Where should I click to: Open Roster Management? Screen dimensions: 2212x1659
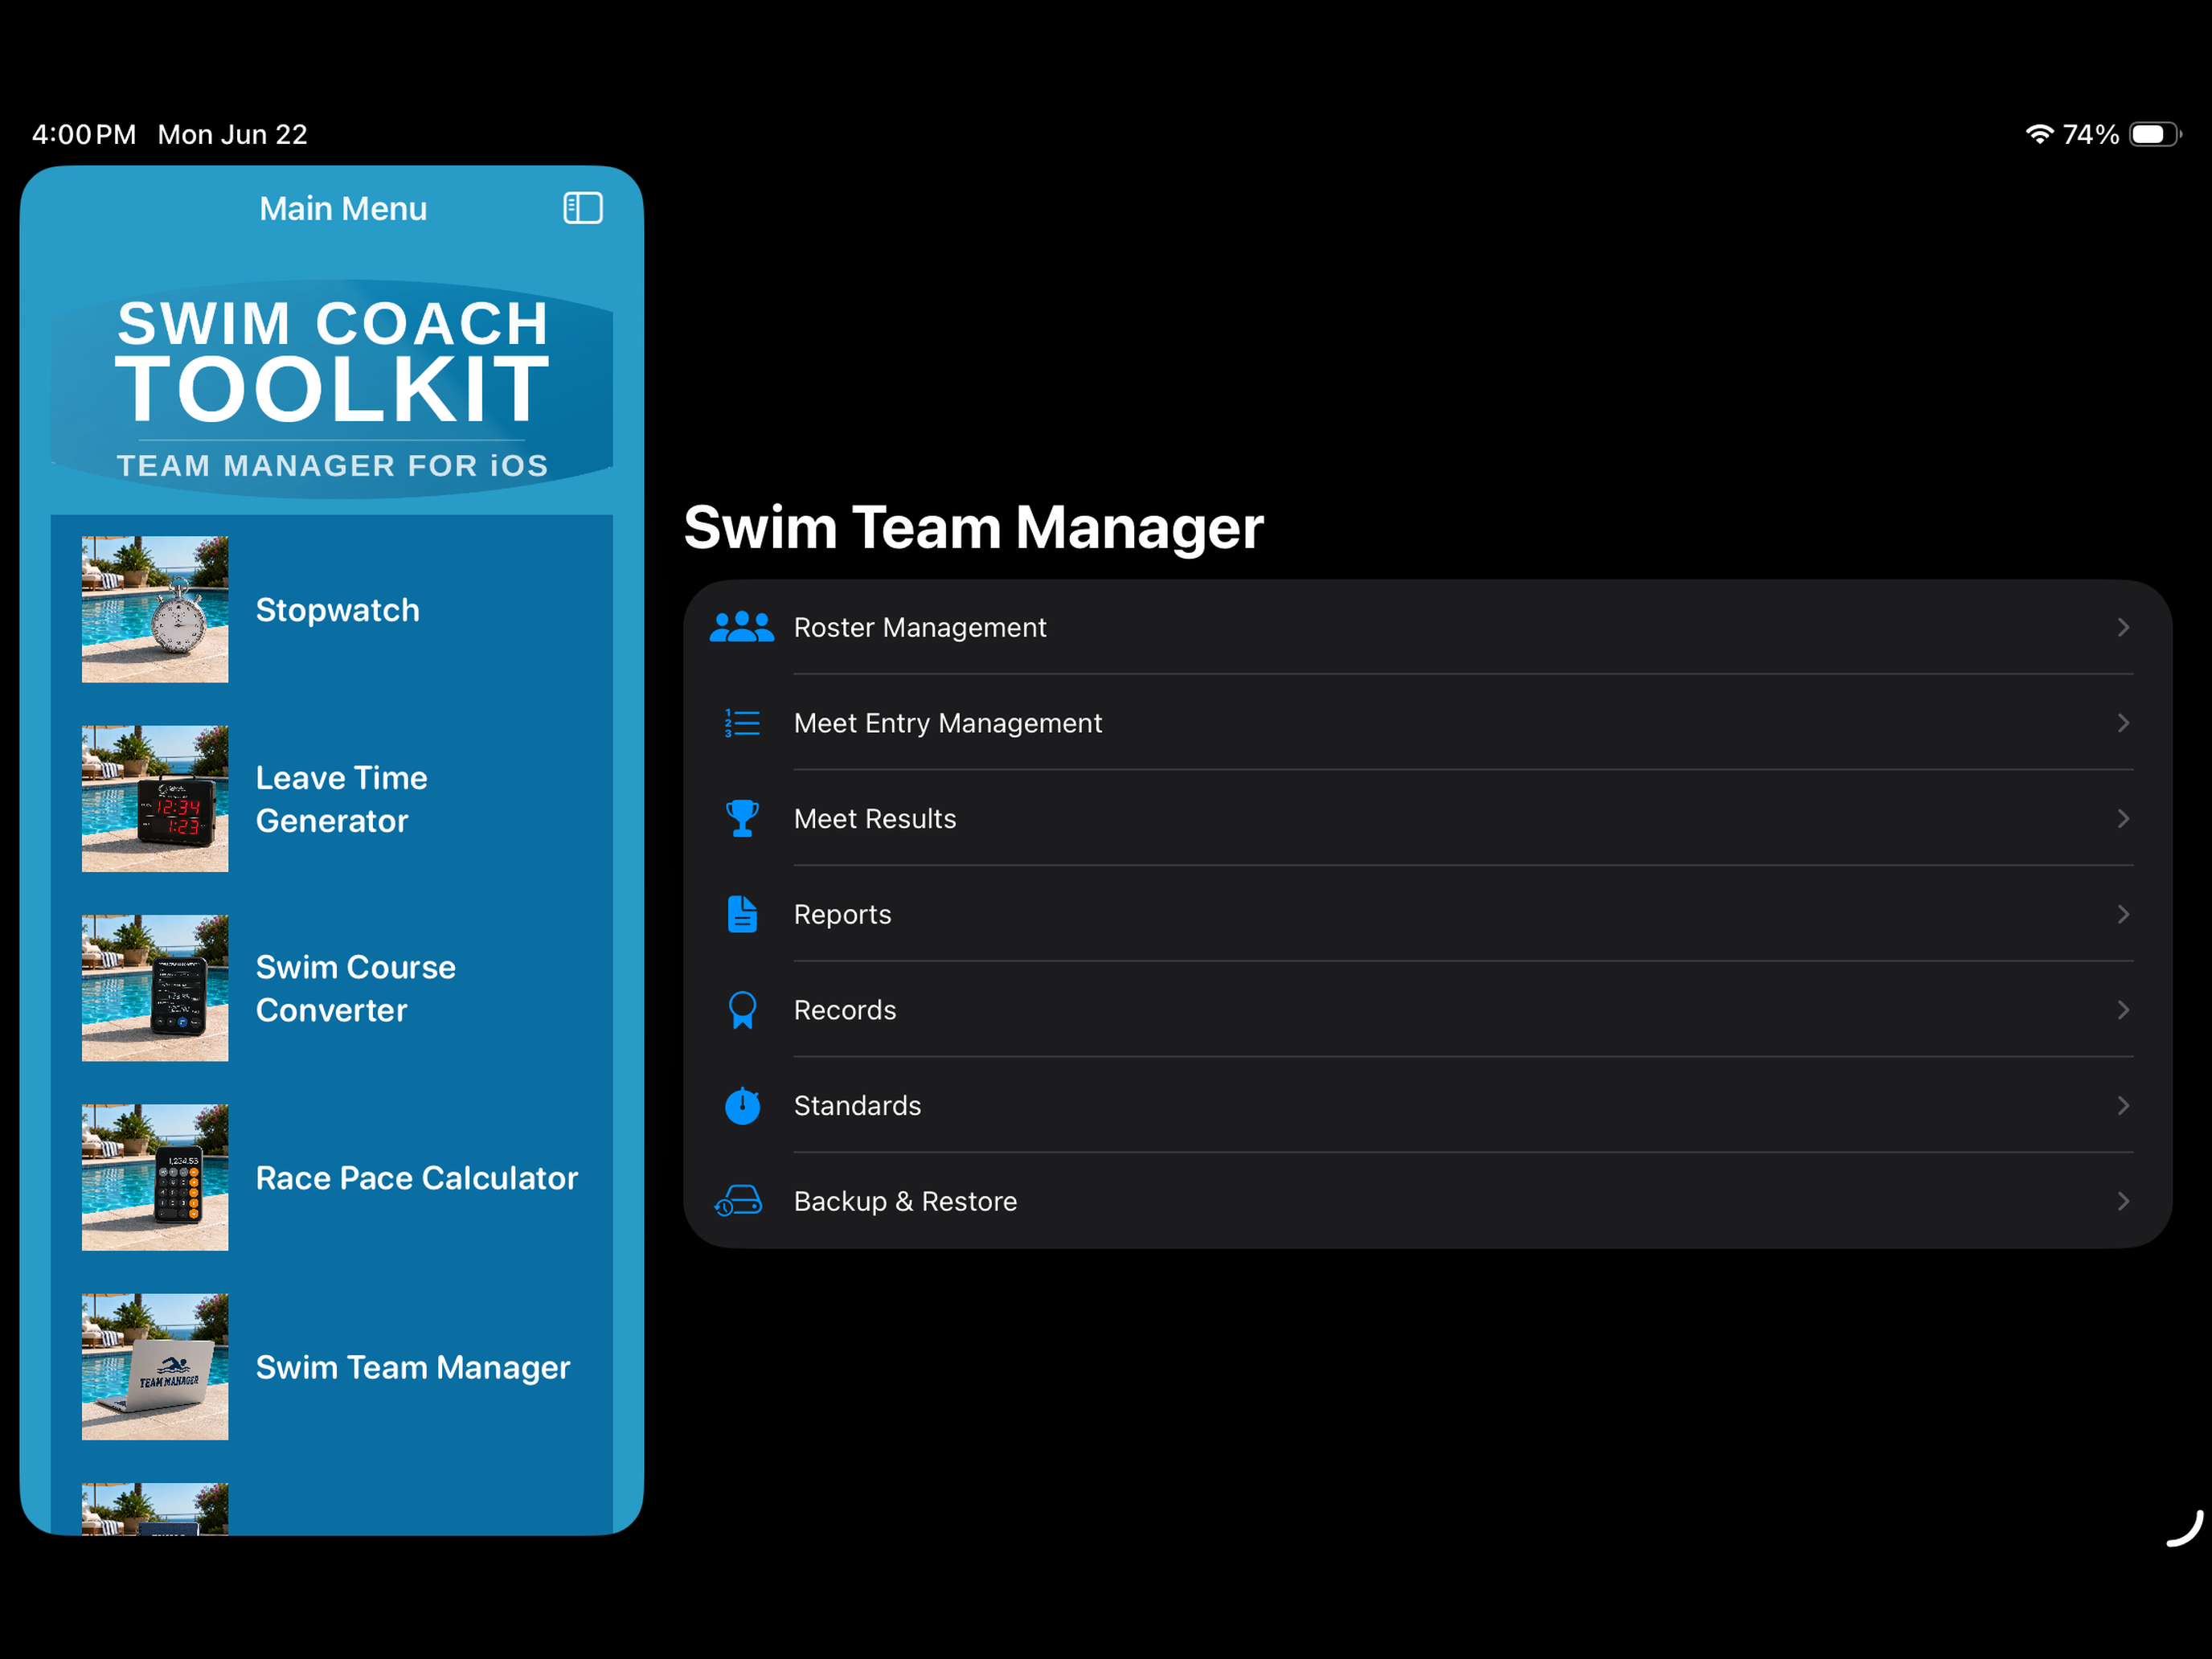click(x=1428, y=627)
